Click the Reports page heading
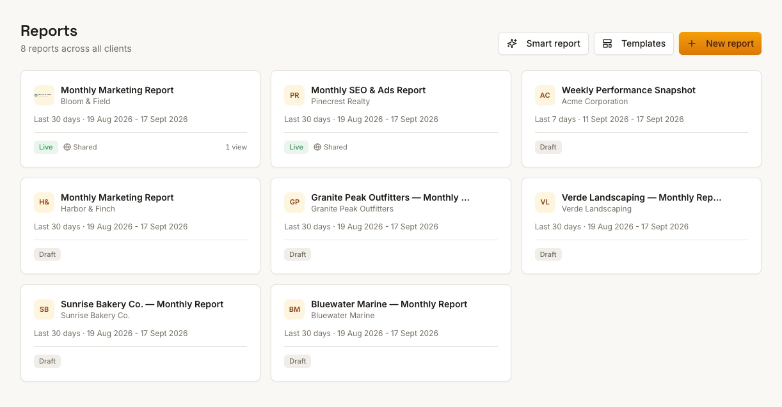The height and width of the screenshot is (407, 782). click(49, 31)
